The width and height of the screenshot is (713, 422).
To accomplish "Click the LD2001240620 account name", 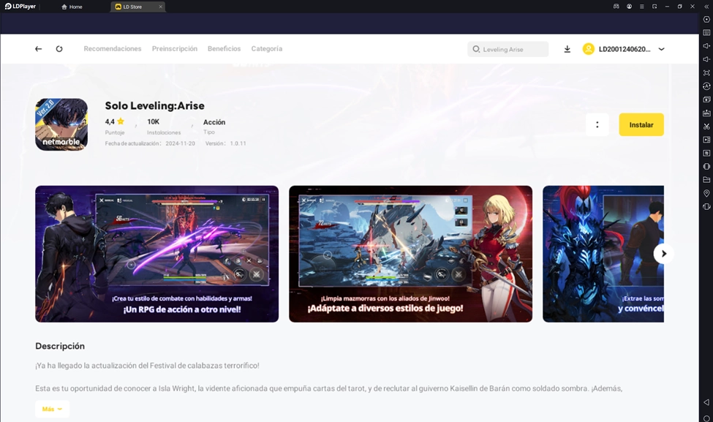I will pos(625,49).
